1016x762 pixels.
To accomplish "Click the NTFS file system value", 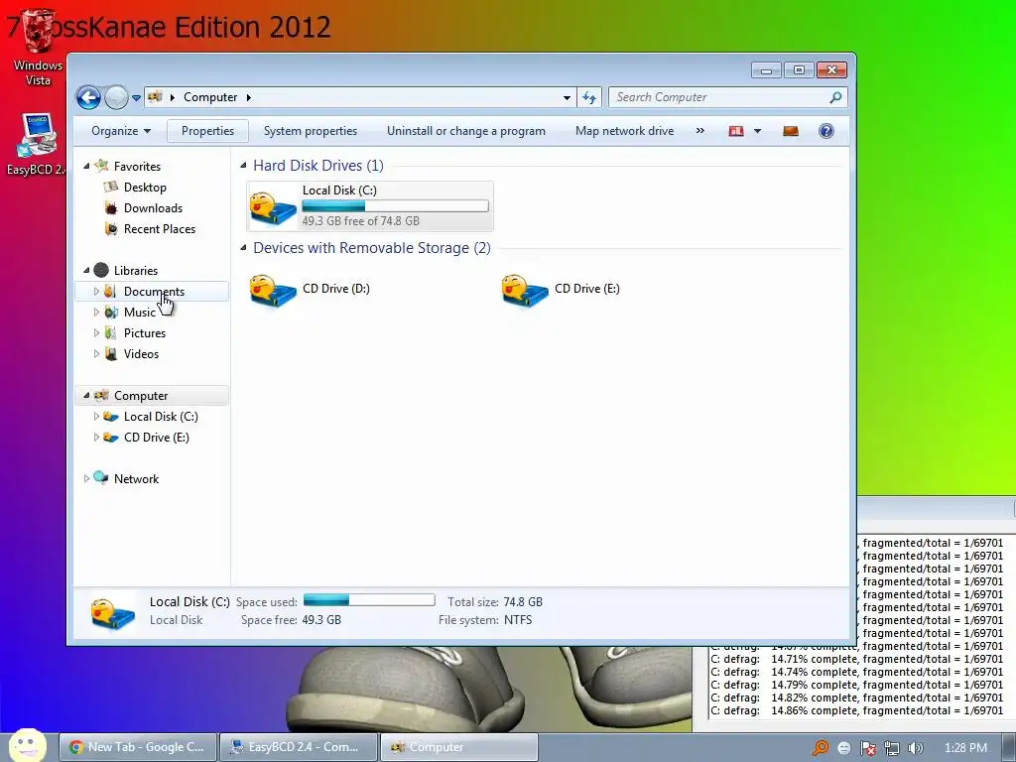I will (518, 620).
